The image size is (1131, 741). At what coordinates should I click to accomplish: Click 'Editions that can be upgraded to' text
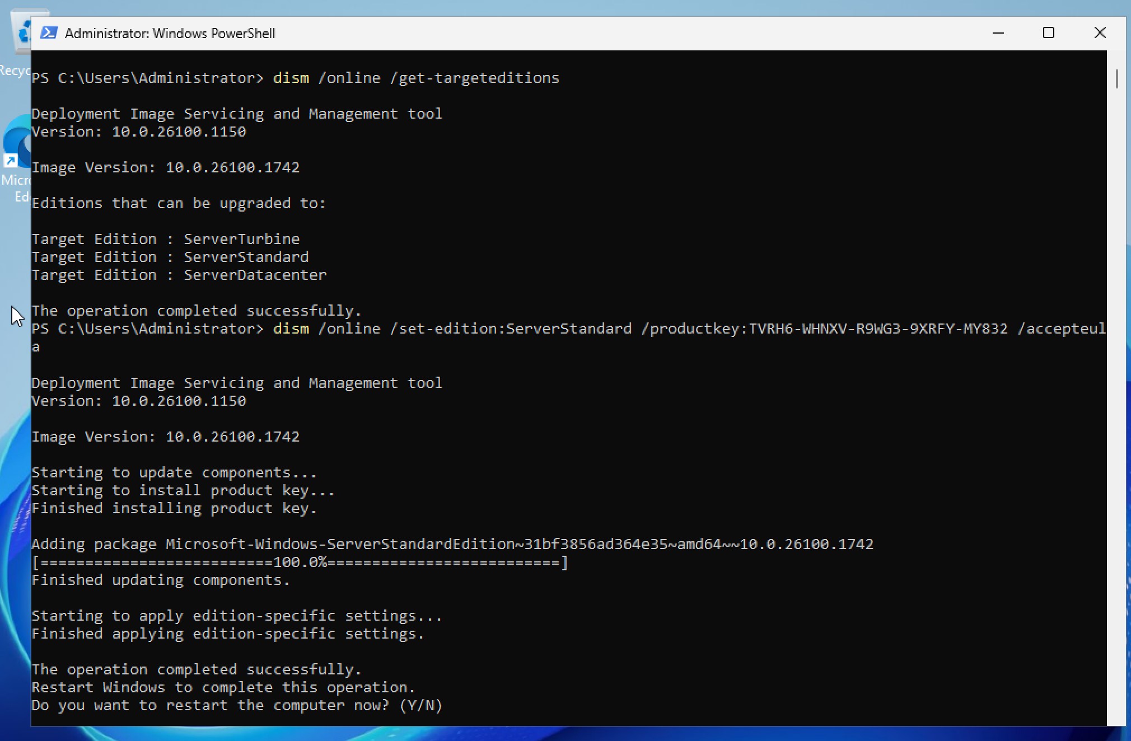(179, 203)
